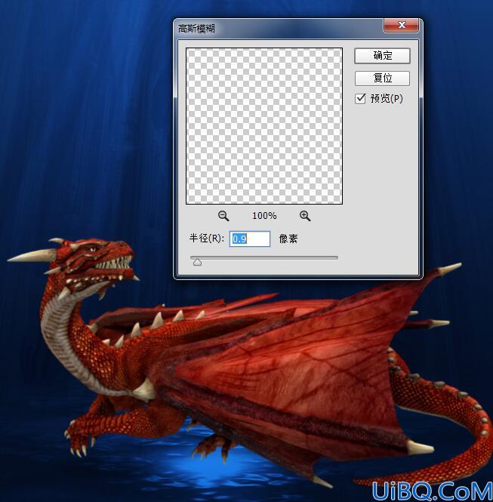Click the 像素 unit label

288,239
